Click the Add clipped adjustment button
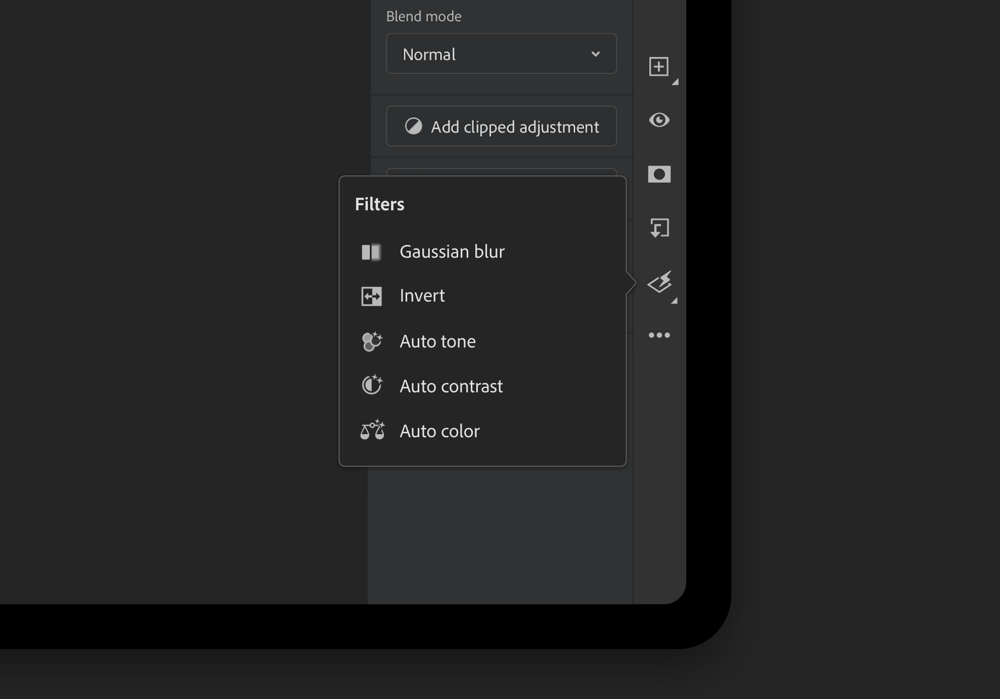1000x699 pixels. coord(502,126)
